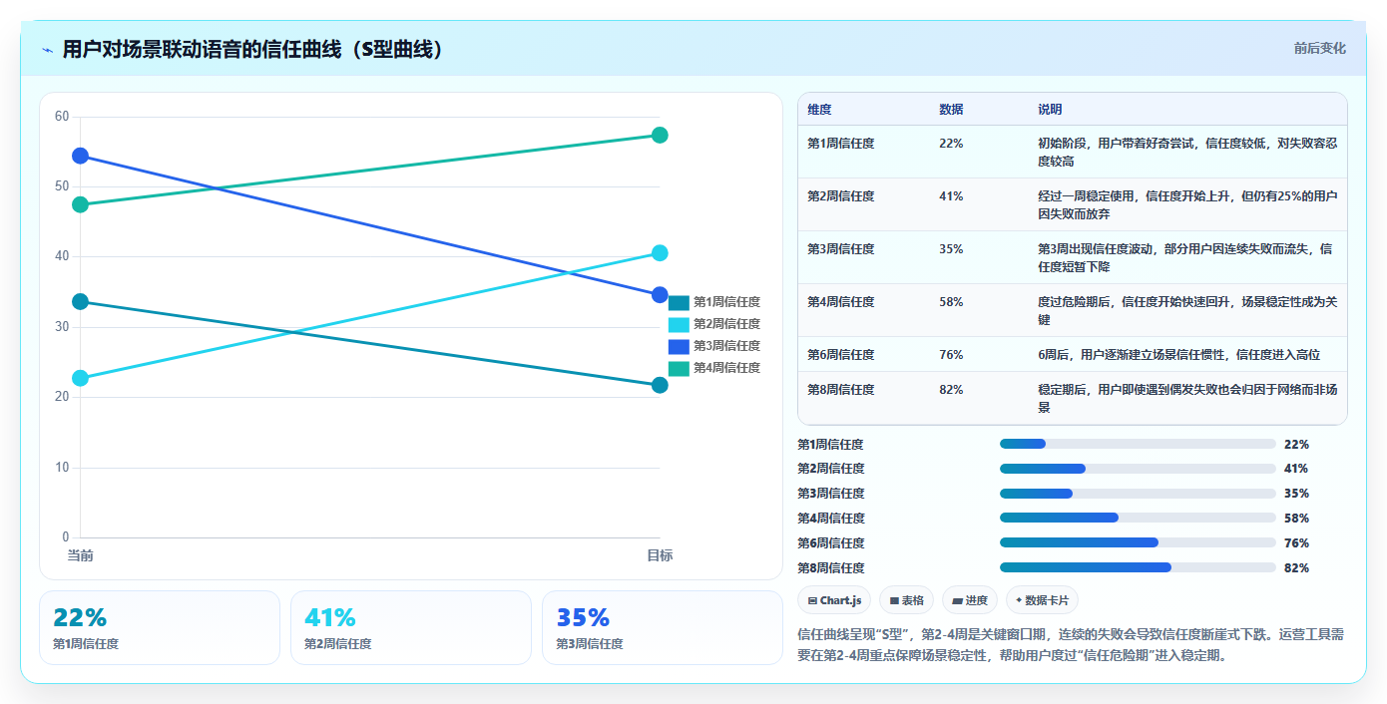Click the 第8周信任度 progress bar
This screenshot has height=704, width=1387.
tap(1138, 567)
